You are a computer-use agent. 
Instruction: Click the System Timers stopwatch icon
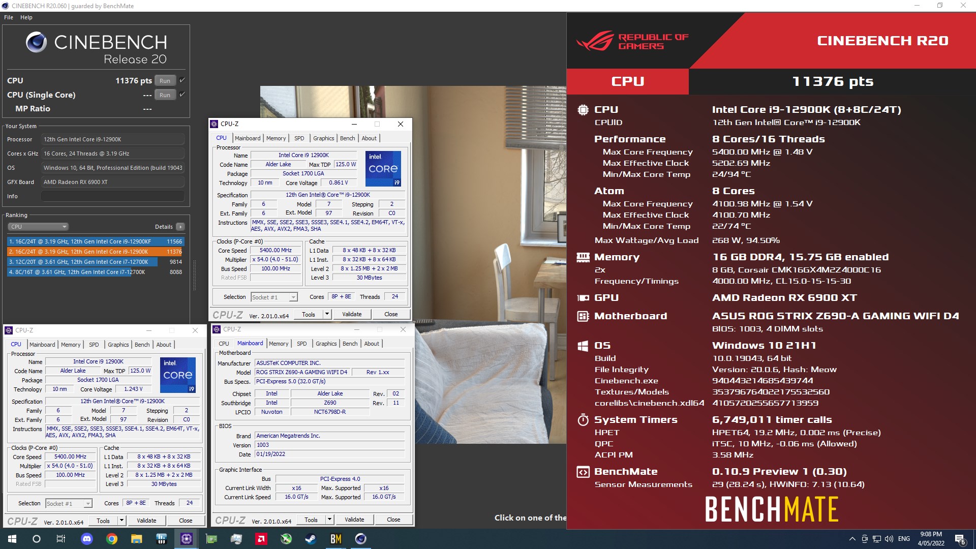point(583,419)
